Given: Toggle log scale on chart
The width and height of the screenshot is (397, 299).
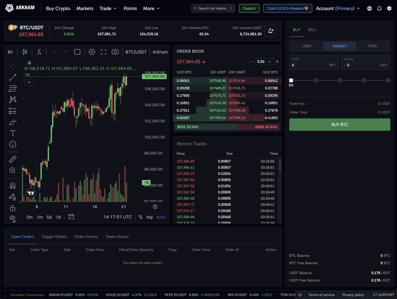Looking at the screenshot, I should (150, 217).
